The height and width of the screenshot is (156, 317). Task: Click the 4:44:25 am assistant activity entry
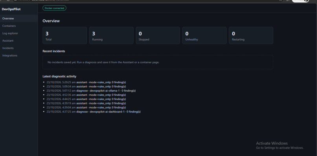(x=86, y=99)
